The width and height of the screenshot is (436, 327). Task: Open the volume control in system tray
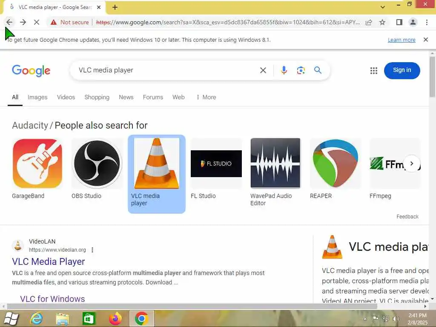pos(396,319)
